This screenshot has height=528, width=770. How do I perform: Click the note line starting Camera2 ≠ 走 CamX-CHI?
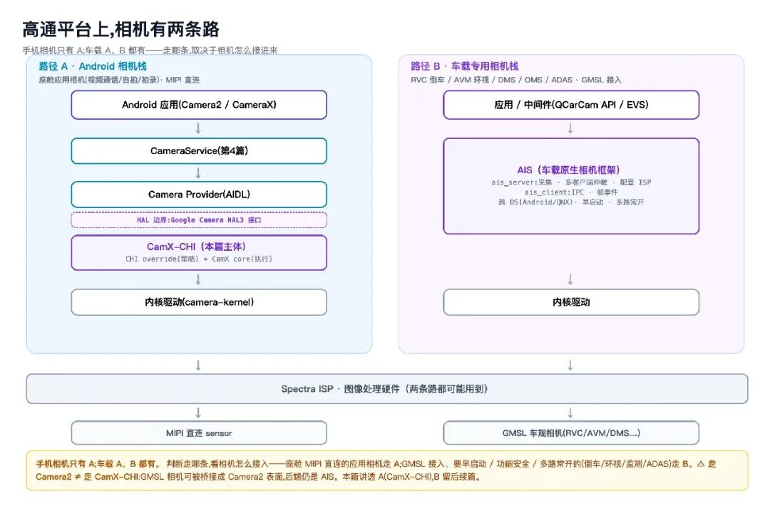click(258, 477)
